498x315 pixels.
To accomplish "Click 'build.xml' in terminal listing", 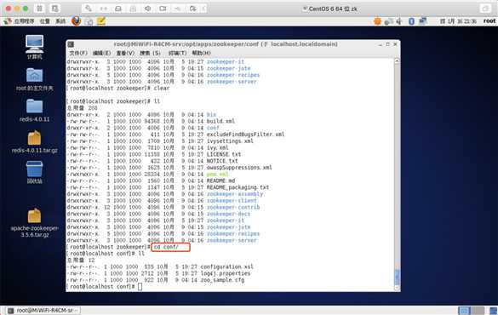I will pyautogui.click(x=220, y=121).
